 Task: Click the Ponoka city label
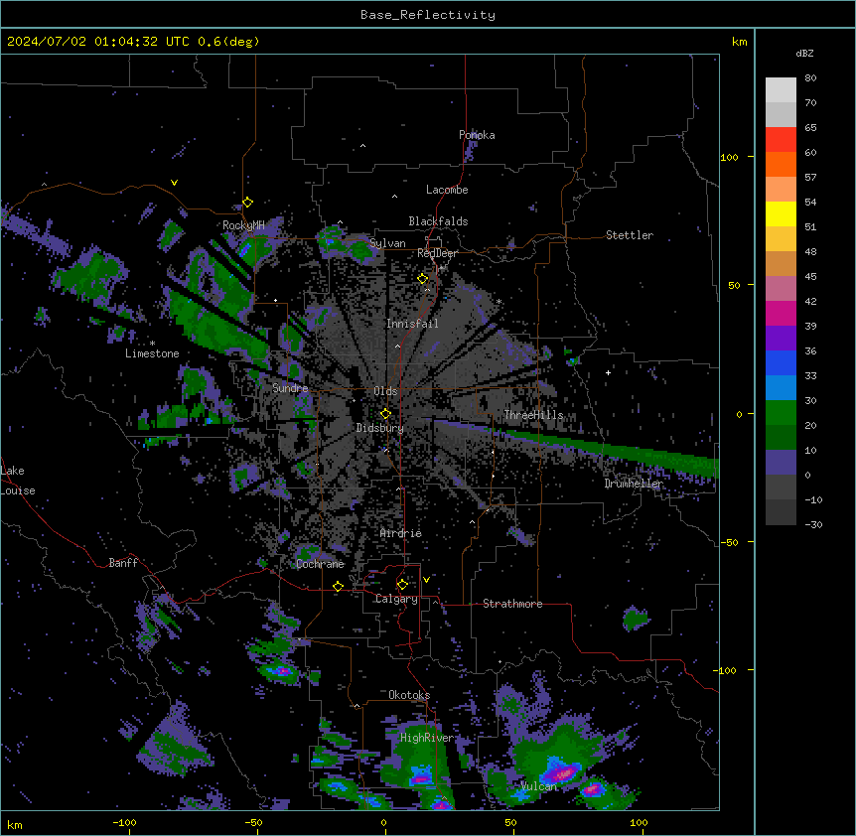(x=477, y=135)
